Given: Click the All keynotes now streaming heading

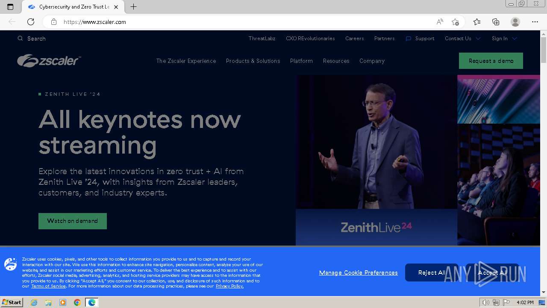Looking at the screenshot, I should (140, 132).
